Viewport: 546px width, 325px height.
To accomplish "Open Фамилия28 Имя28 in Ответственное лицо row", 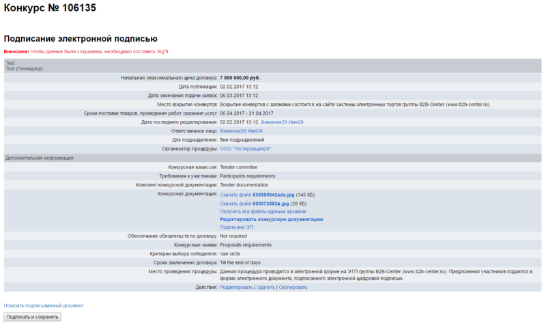I will tap(241, 130).
